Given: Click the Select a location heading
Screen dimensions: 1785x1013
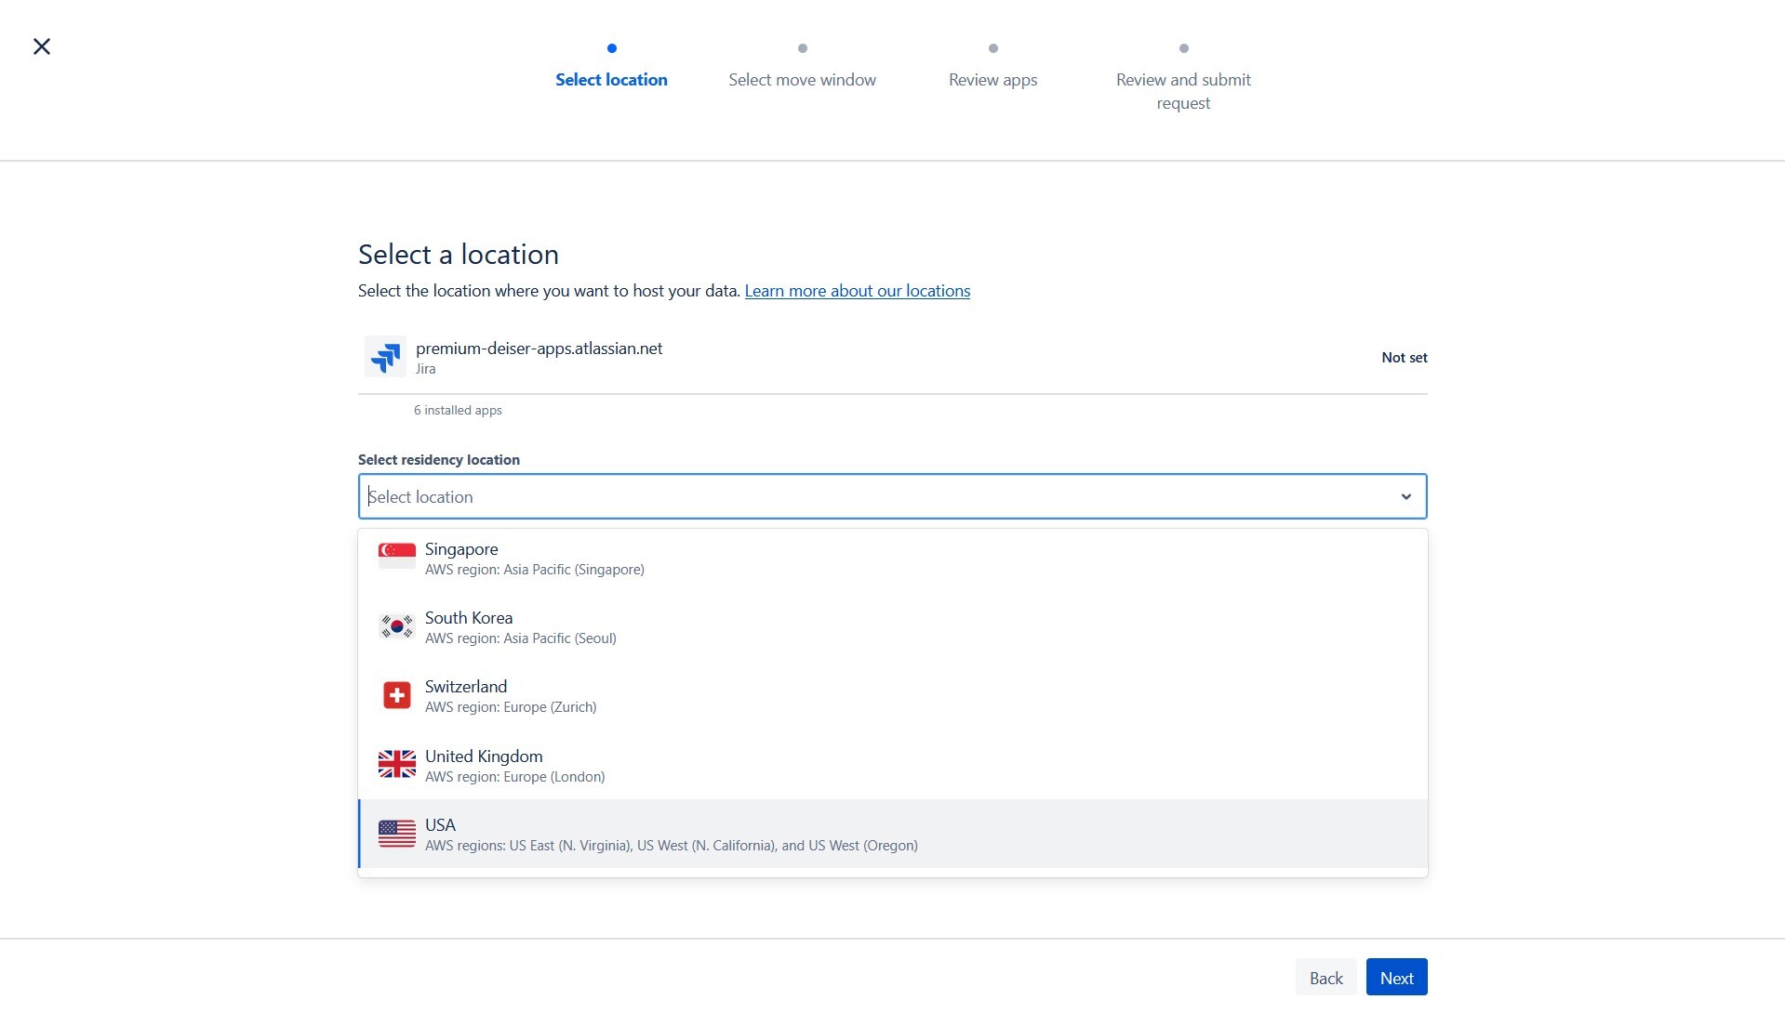Looking at the screenshot, I should (458, 255).
